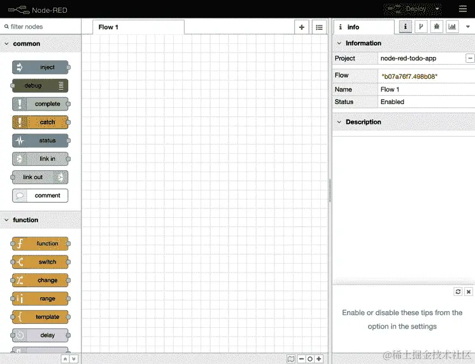Select the link out node
475x364 pixels.
pos(40,177)
